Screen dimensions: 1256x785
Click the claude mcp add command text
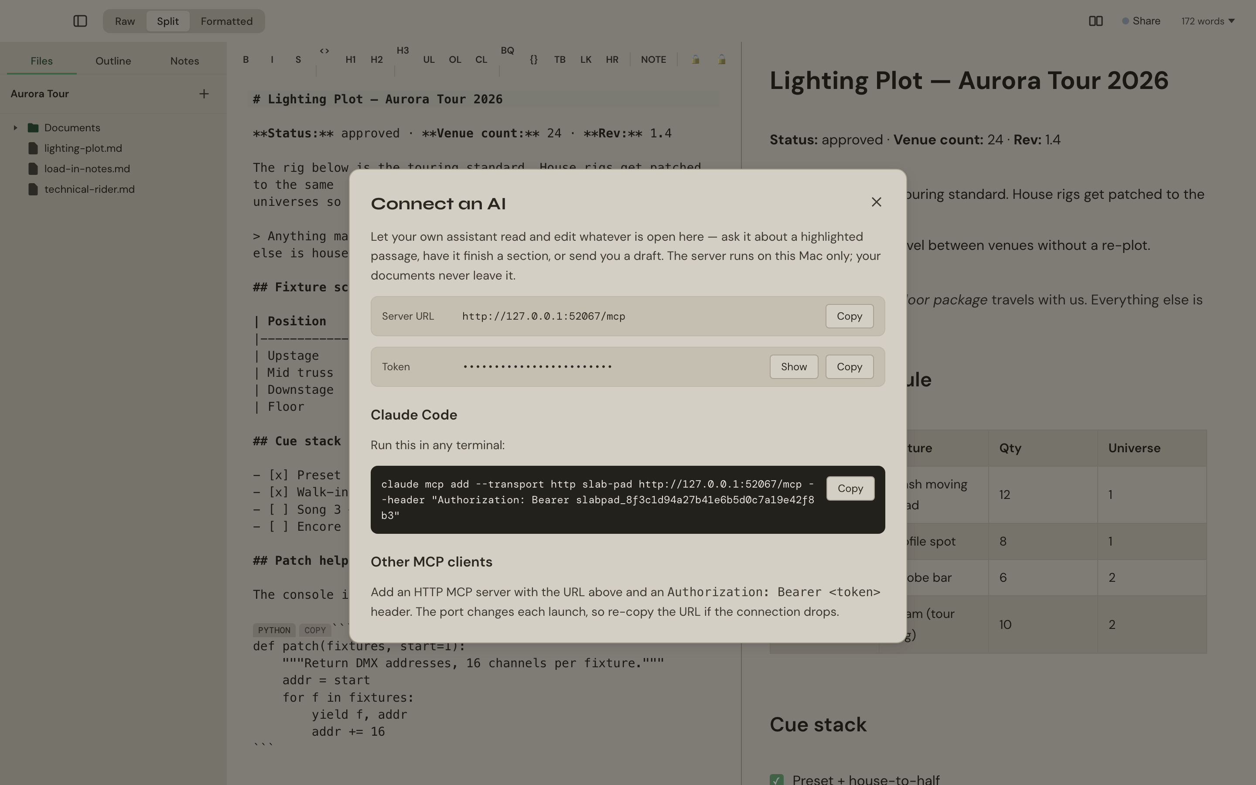[597, 499]
